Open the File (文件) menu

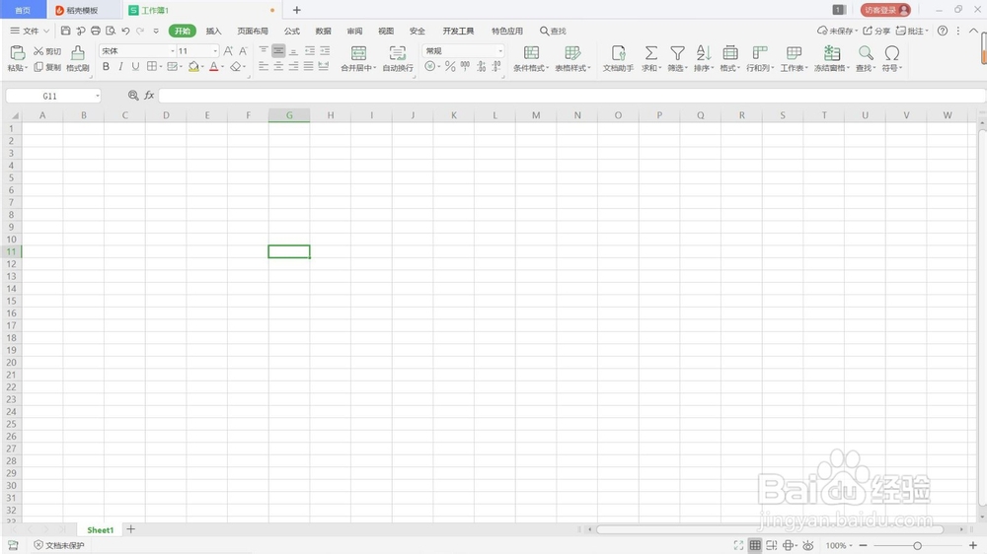pos(29,31)
